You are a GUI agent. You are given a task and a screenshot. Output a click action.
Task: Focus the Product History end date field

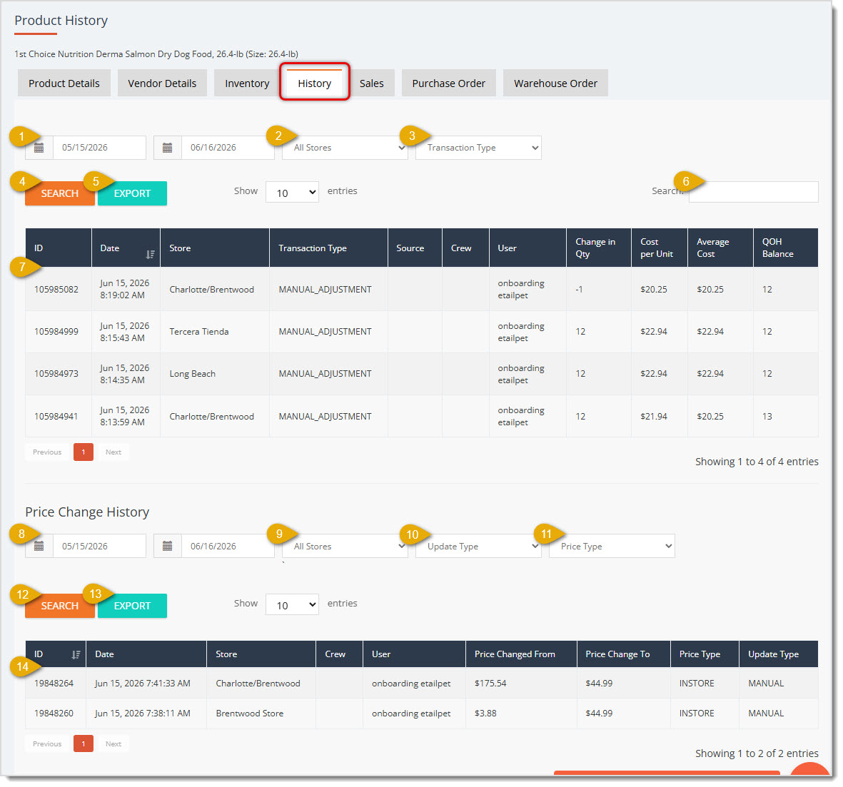(x=228, y=148)
